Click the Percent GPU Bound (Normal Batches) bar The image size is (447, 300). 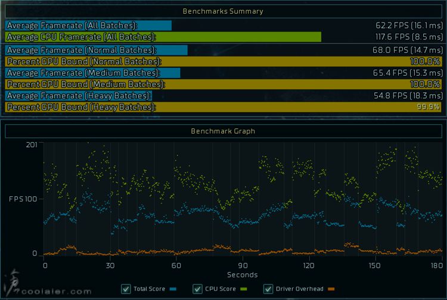tap(223, 61)
